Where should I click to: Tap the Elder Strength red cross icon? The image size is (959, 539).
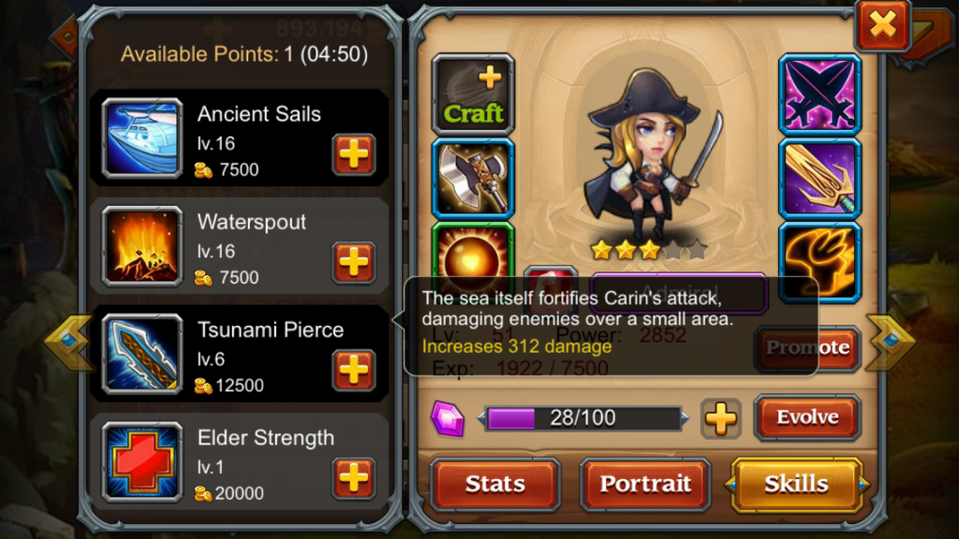pos(142,462)
